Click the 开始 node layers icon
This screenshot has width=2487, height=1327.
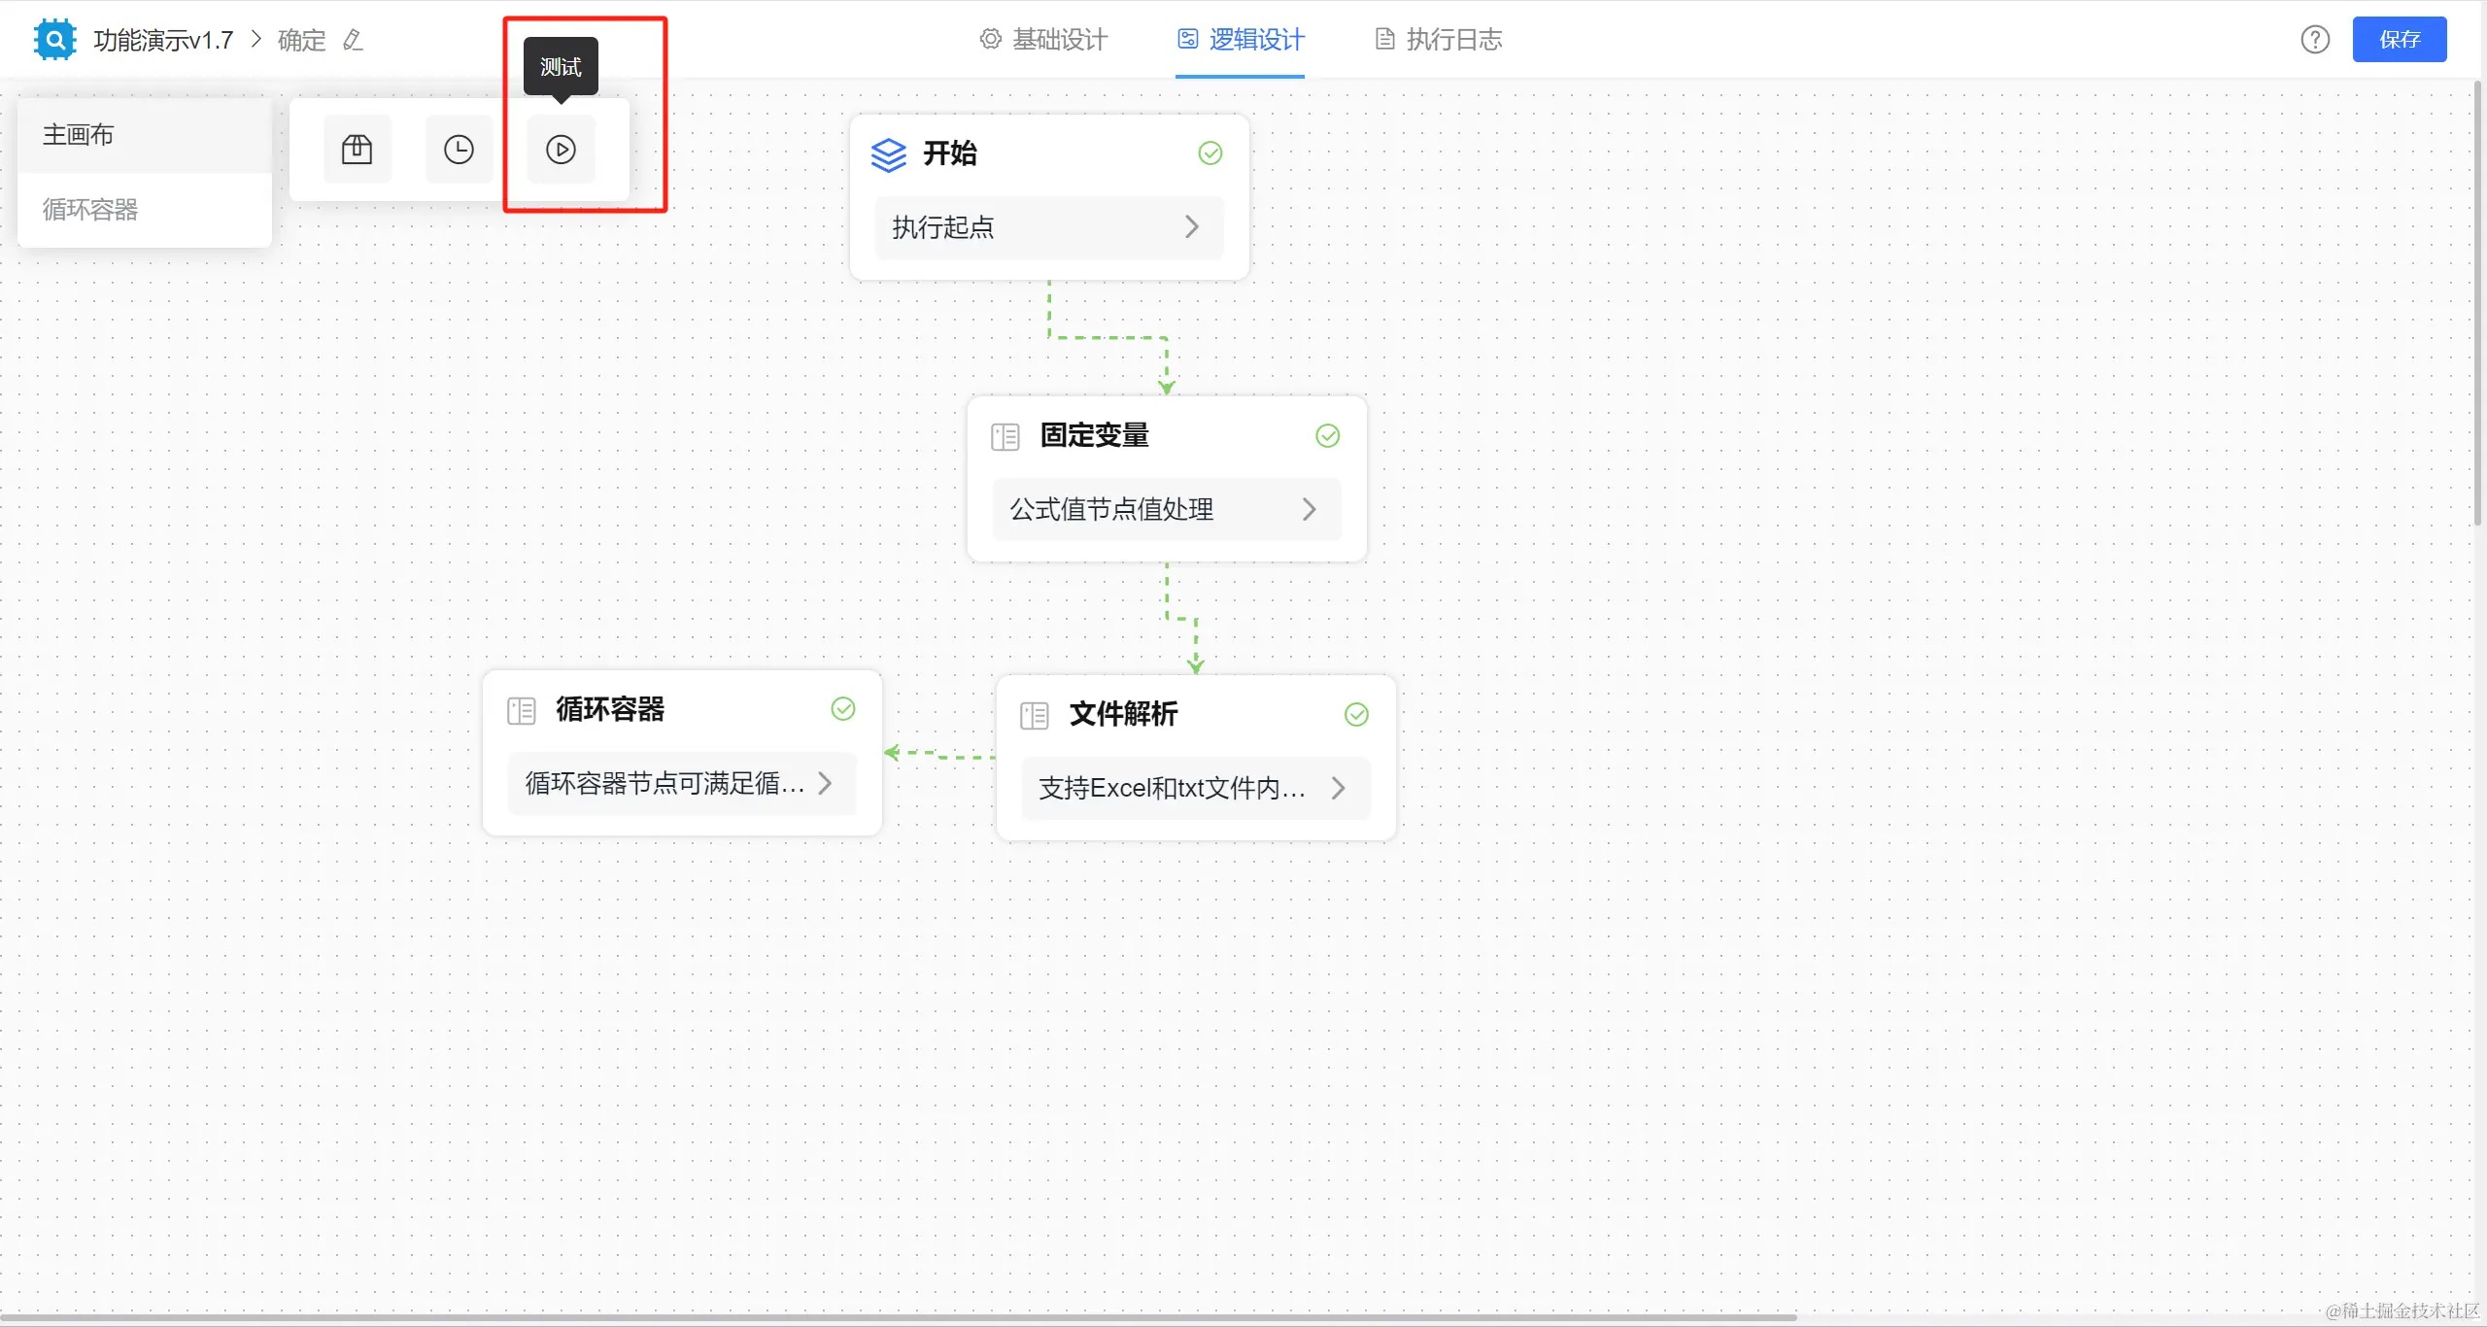pyautogui.click(x=888, y=154)
